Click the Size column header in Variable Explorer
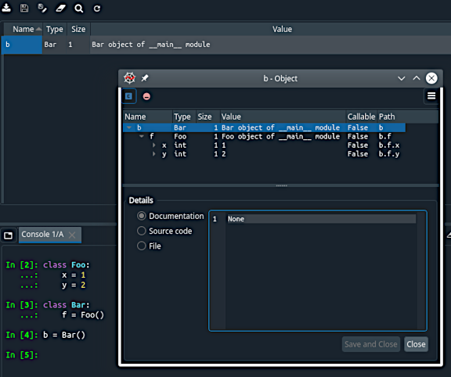 click(x=78, y=29)
